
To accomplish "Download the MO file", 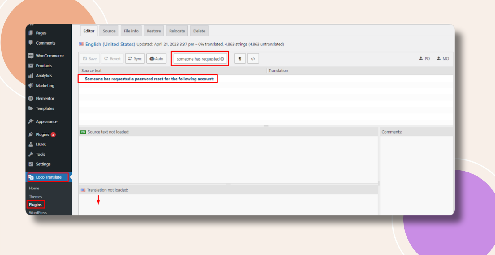I will 443,58.
